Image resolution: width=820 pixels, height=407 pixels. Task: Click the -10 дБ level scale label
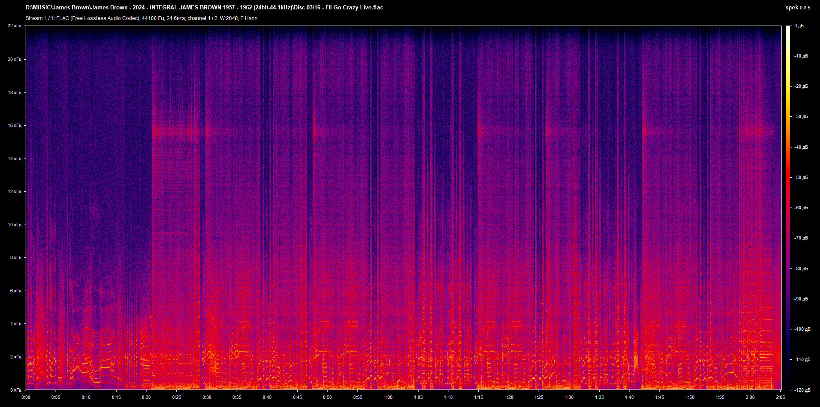[801, 56]
